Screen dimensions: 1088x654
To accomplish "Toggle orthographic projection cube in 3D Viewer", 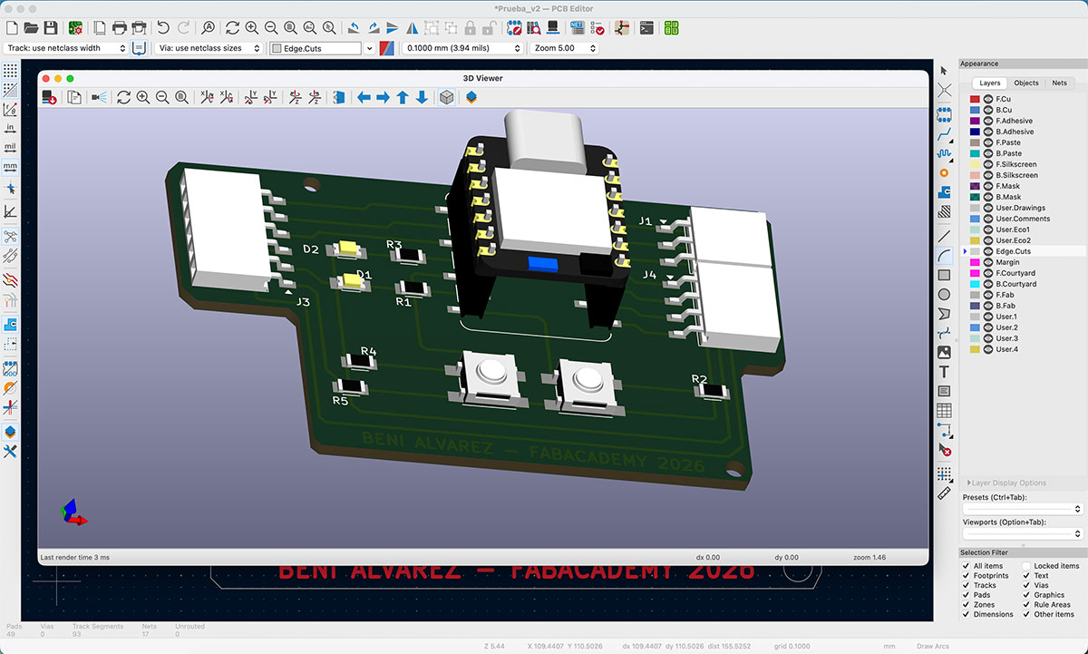I will click(x=446, y=97).
